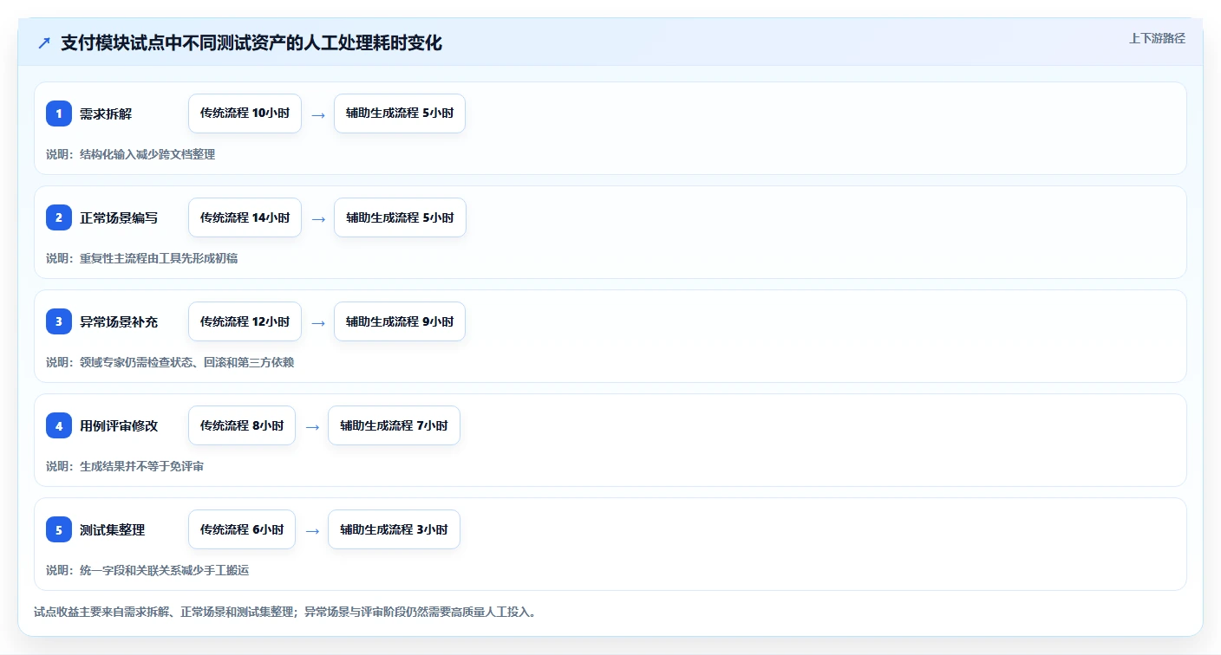1221x655 pixels.
Task: Select step badge 3 for 异常场景补充
Action: pos(59,321)
